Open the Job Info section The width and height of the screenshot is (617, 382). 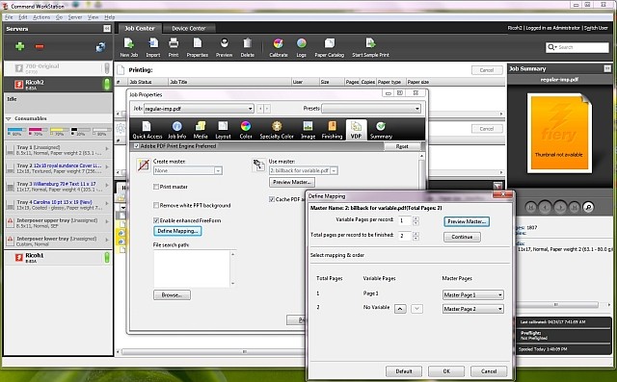pyautogui.click(x=176, y=130)
